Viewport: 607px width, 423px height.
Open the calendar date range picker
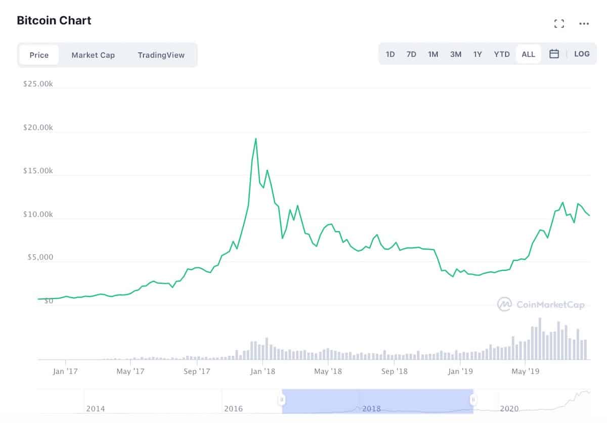553,54
